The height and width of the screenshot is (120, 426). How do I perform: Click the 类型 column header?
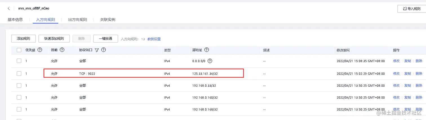[167, 50]
